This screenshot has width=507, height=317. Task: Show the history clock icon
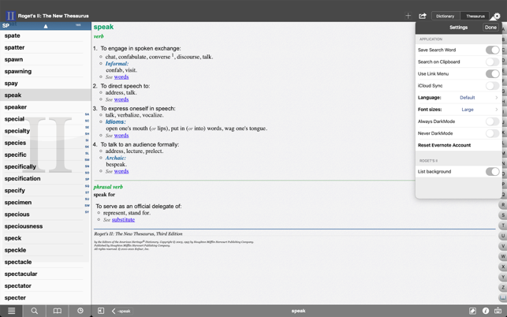(x=80, y=311)
